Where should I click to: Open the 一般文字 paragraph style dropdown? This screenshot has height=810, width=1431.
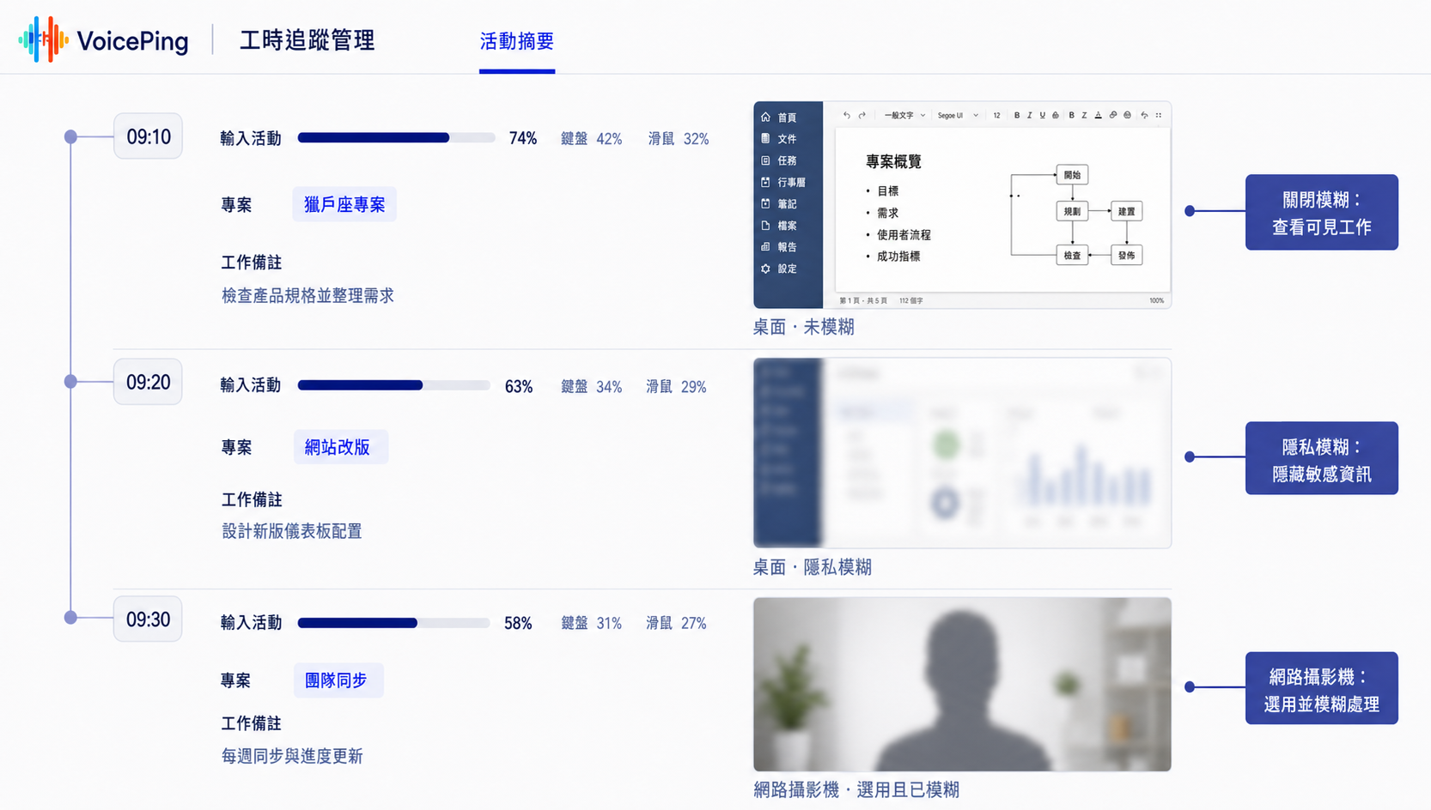coord(905,115)
